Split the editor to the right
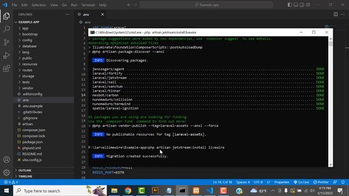349x196 pixels. coord(336,15)
